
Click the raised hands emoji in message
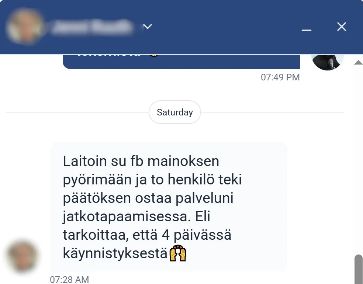[178, 253]
